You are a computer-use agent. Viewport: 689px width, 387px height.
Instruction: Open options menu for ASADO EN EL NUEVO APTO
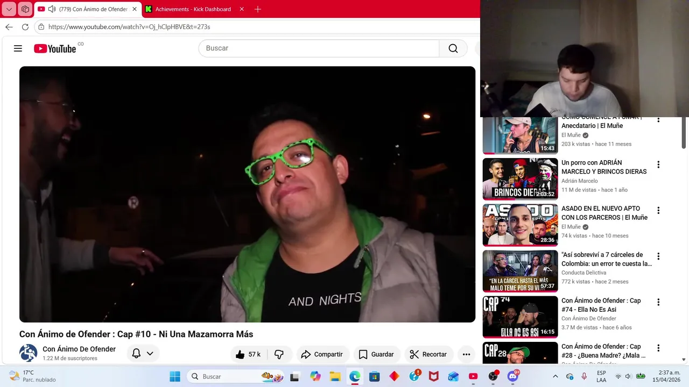tap(658, 210)
